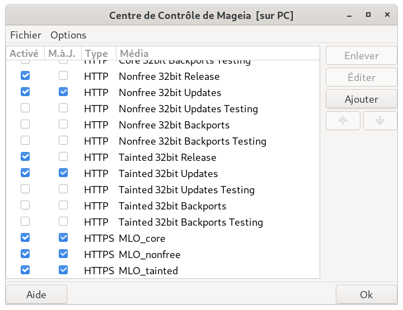Enable Nonfree 32bit Updates Testing media
Image resolution: width=403 pixels, height=310 pixels.
(x=25, y=108)
